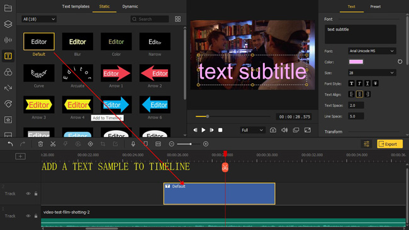Viewport: 409px width, 230px height.
Task: Open the media folder sidebar icon
Action: tap(8, 8)
